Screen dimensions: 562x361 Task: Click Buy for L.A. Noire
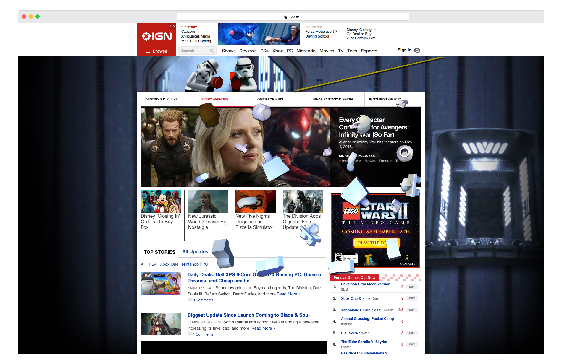412,333
